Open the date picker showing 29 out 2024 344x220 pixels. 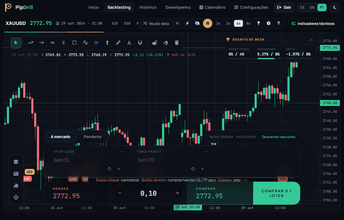tap(79, 23)
